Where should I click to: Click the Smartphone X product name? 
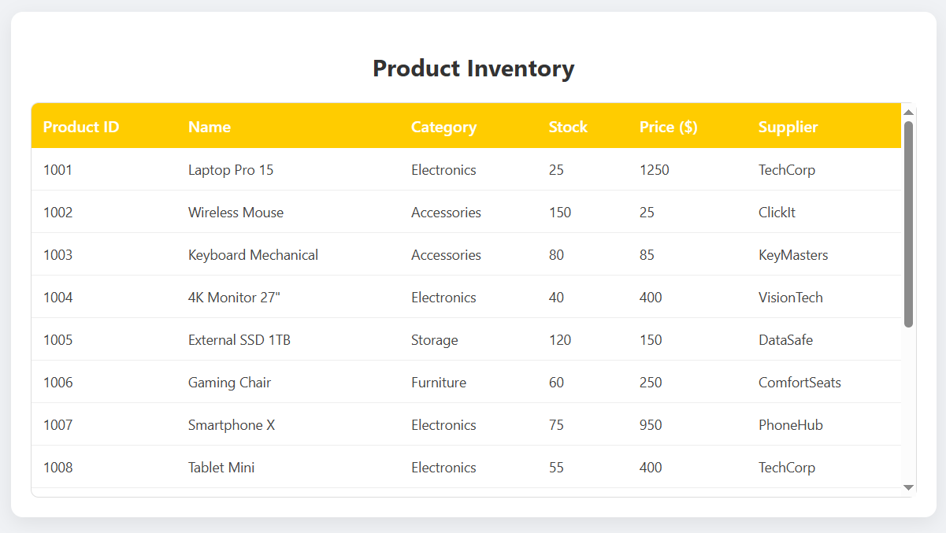231,424
